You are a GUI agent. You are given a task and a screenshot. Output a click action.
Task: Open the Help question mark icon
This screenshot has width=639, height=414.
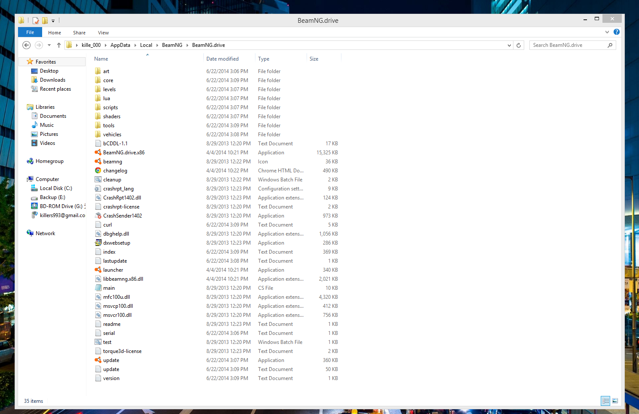617,32
